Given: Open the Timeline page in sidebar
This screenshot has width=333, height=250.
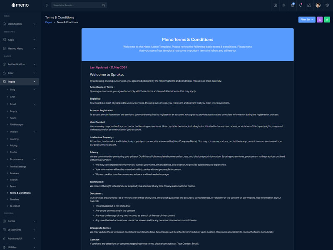Looking at the screenshot, I should 14,200.
